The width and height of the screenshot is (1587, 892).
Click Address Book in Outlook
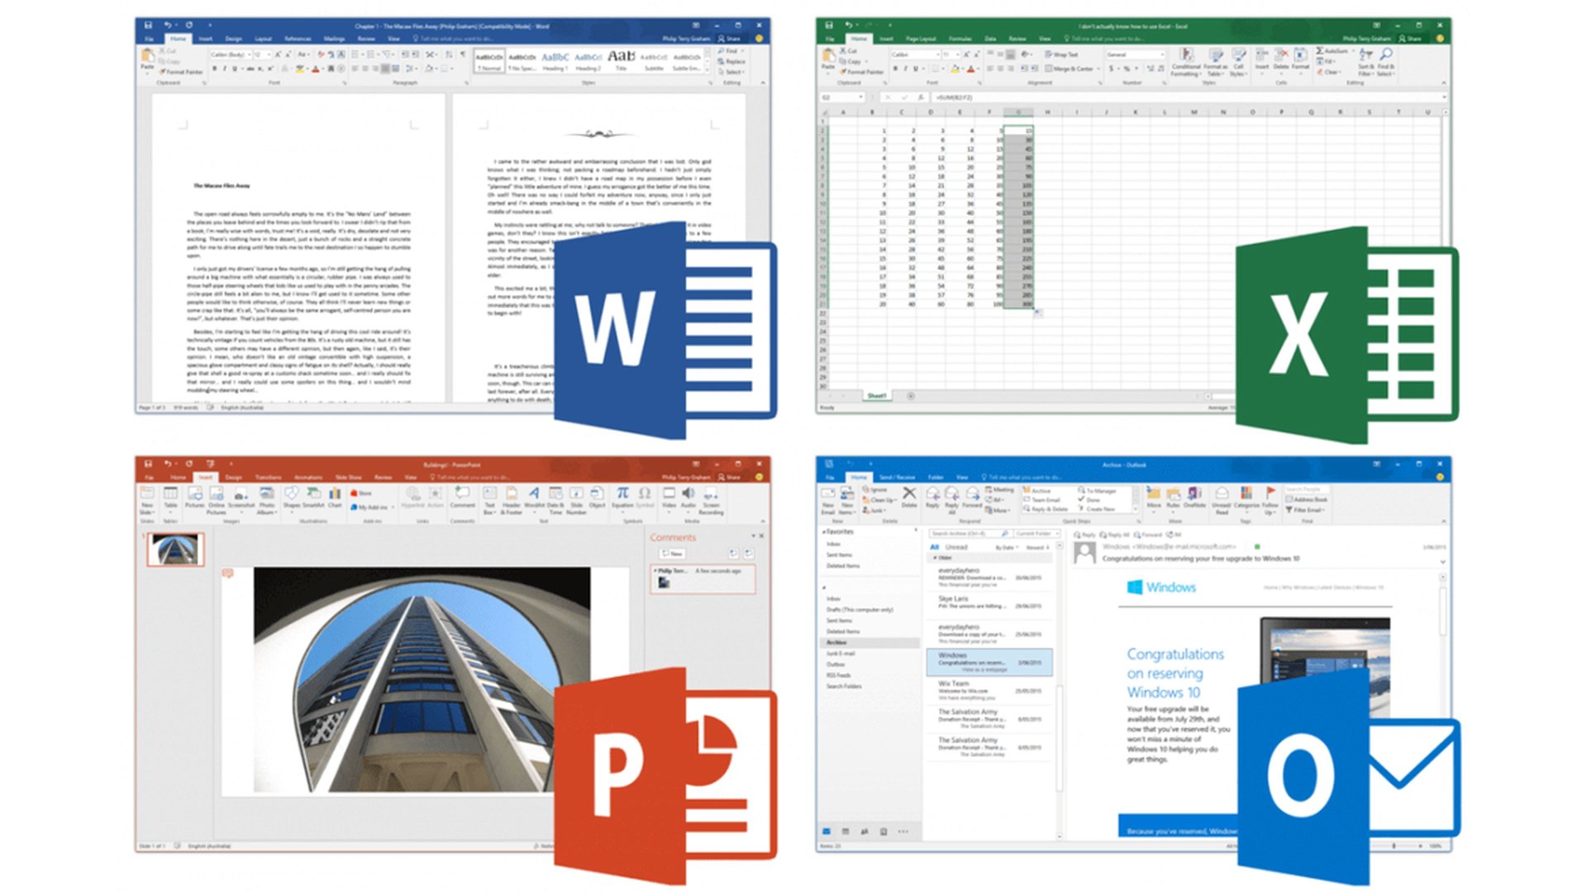[x=1308, y=500]
